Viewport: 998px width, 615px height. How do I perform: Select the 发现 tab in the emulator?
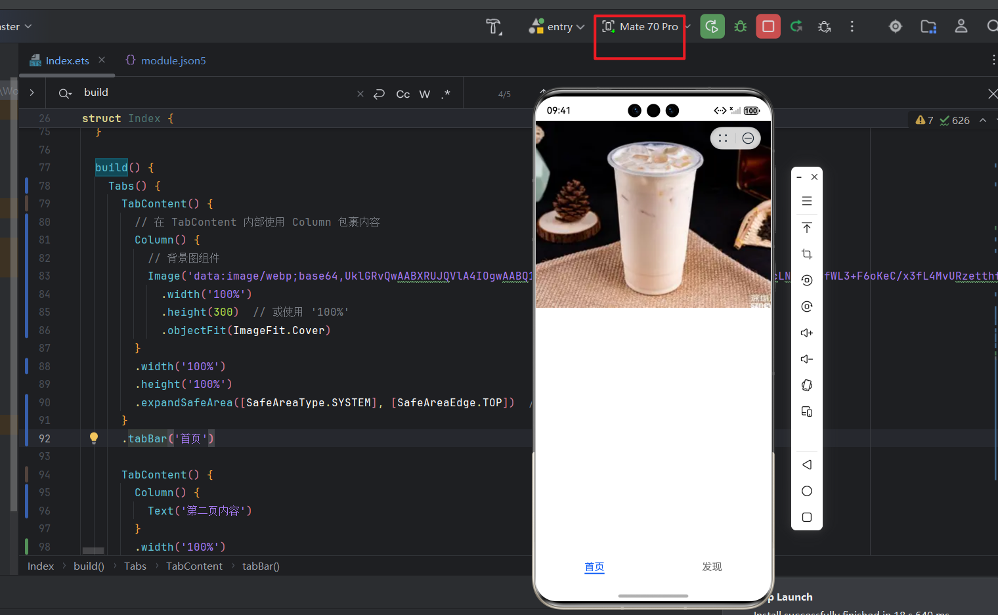pyautogui.click(x=712, y=566)
